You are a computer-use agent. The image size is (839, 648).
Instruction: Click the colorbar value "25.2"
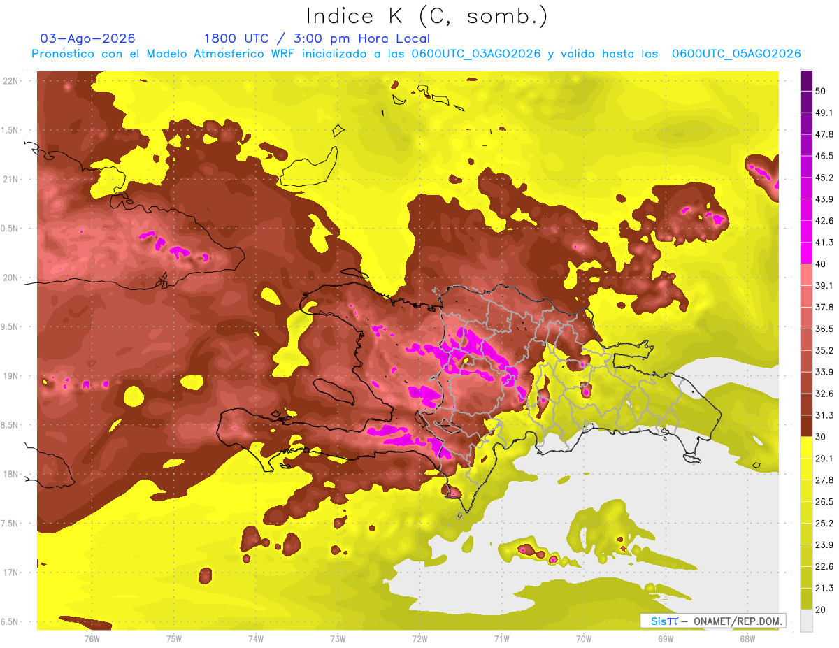(825, 523)
